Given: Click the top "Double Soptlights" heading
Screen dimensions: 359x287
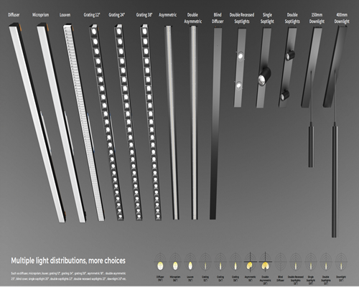Looking at the screenshot, I should pyautogui.click(x=292, y=18).
